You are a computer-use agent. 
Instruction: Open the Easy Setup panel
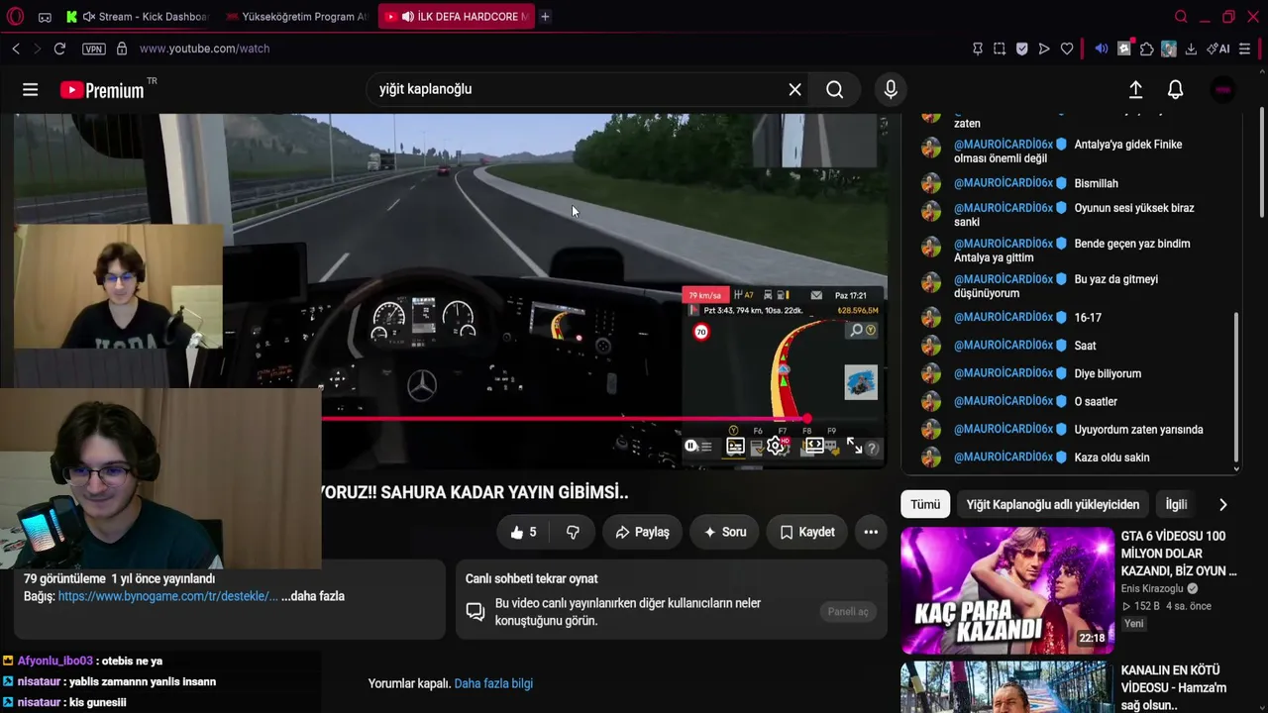point(1245,49)
